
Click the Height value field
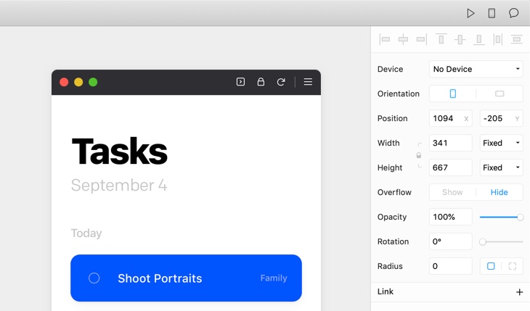451,167
